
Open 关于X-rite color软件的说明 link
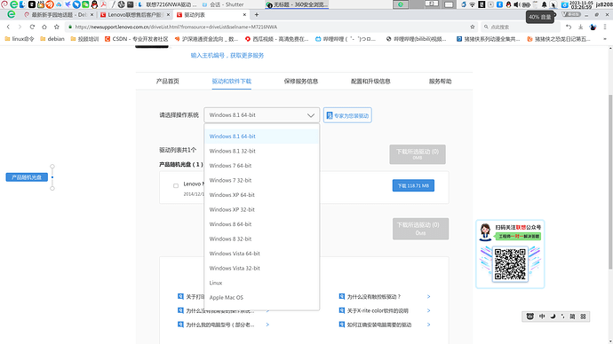click(378, 310)
